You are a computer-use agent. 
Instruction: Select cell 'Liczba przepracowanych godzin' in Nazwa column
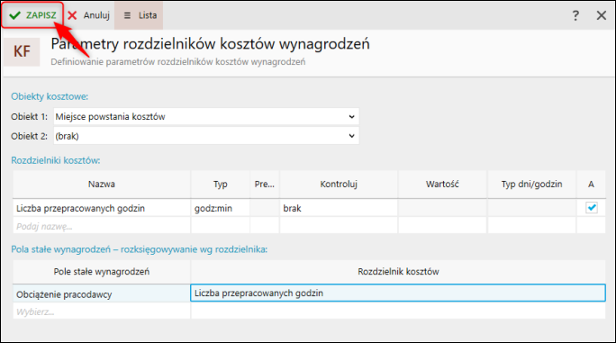pyautogui.click(x=102, y=208)
